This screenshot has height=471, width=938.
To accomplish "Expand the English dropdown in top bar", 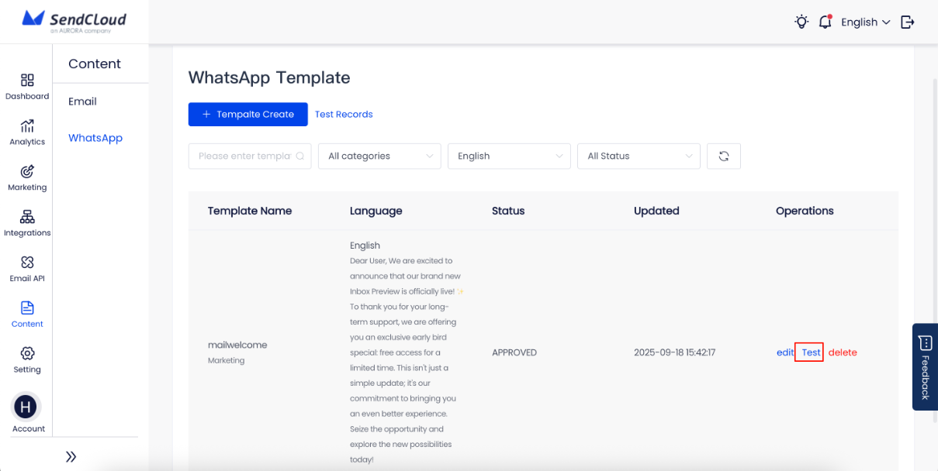I will (864, 22).
